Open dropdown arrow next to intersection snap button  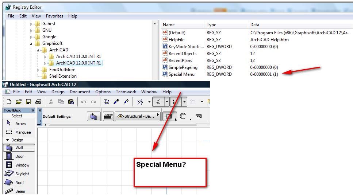point(167,102)
